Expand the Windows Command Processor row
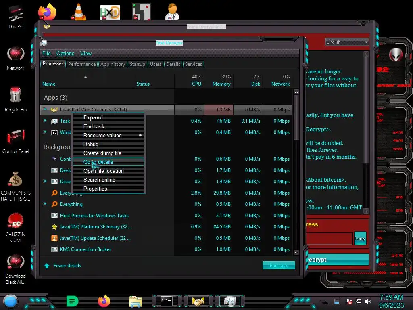The image size is (413, 310). [x=44, y=132]
